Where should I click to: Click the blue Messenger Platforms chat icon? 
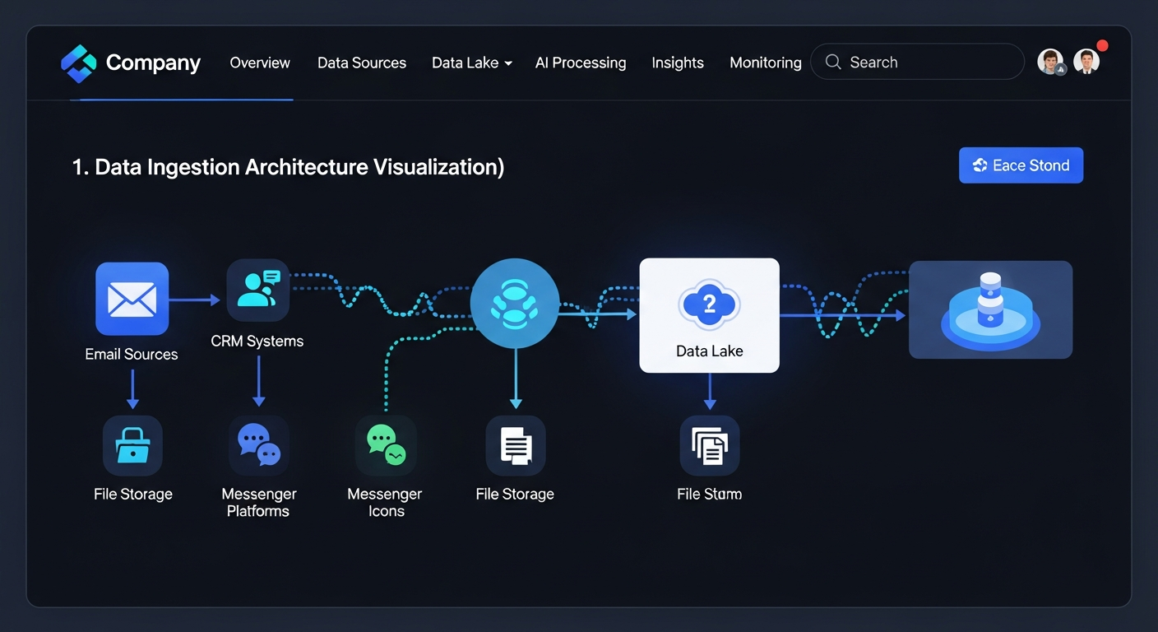[x=258, y=445]
